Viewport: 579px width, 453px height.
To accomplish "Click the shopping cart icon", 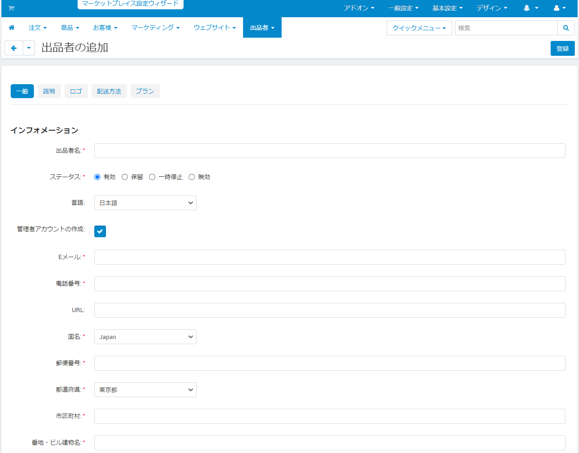I will (x=11, y=8).
